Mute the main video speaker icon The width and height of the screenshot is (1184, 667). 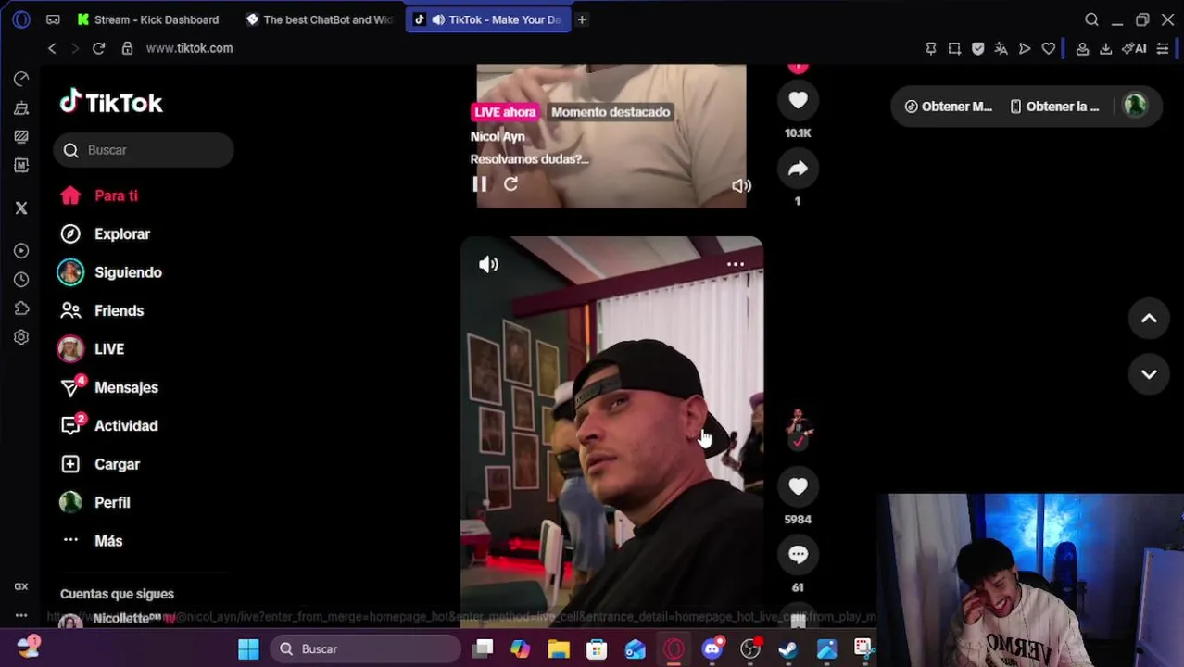[x=488, y=264]
